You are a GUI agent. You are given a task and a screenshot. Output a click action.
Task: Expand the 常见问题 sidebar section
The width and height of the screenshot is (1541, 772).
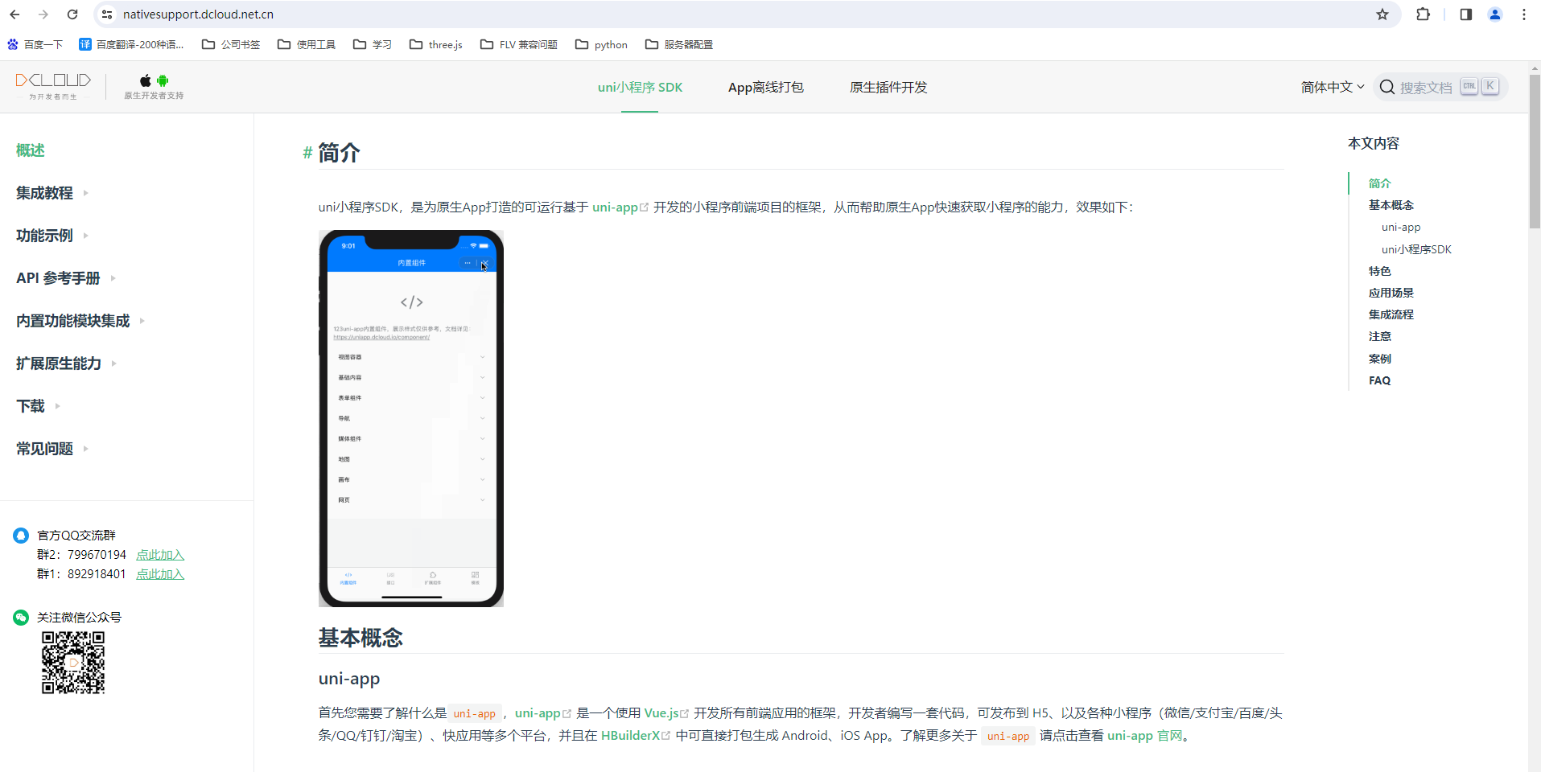pyautogui.click(x=52, y=449)
